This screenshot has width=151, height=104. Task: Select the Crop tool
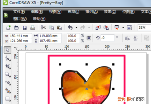[7, 66]
